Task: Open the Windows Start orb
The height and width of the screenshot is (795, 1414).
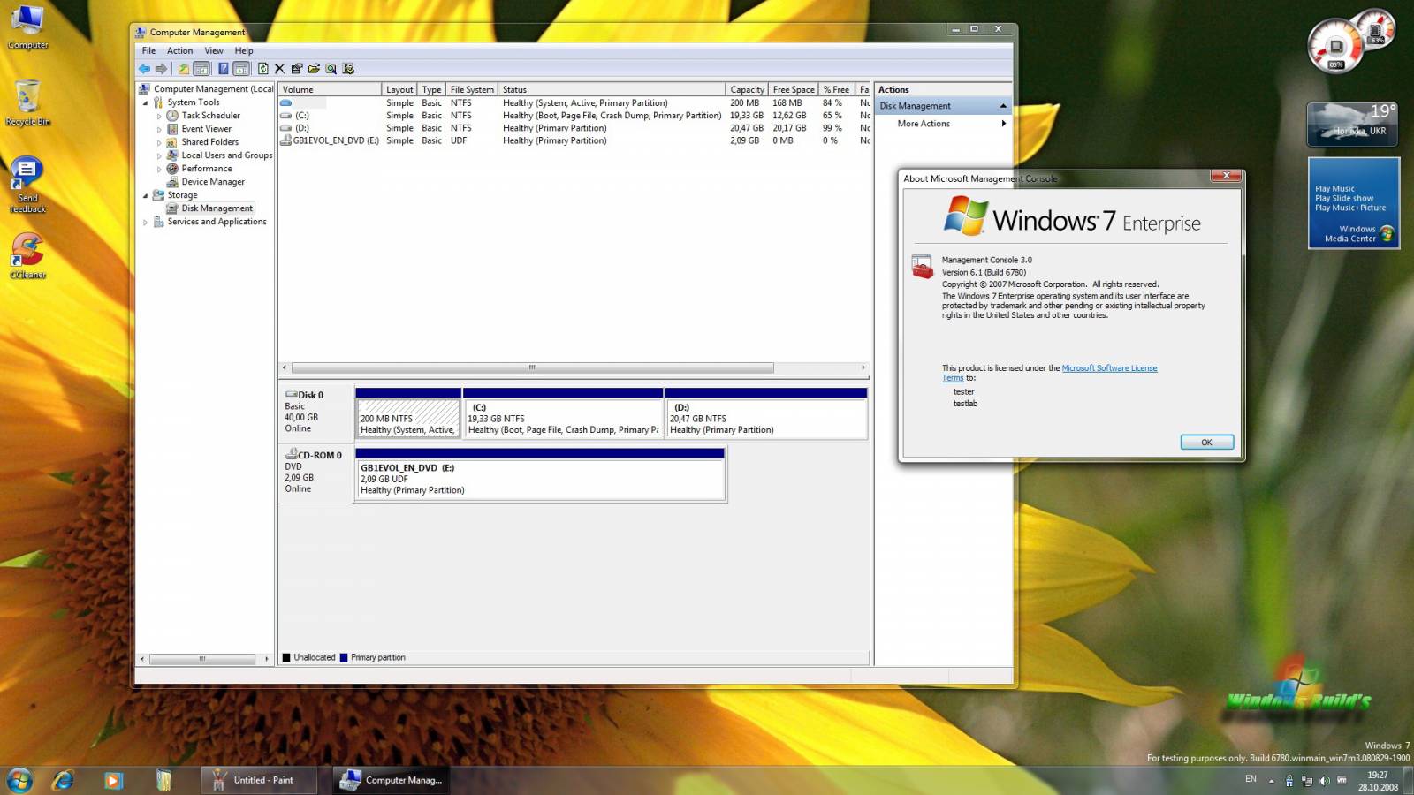Action: [19, 780]
